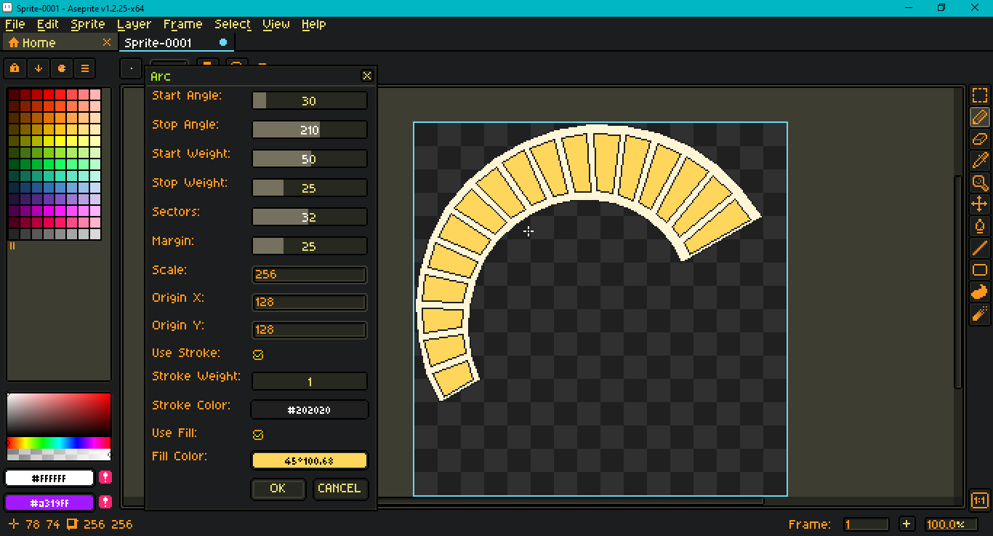Select the Eyedropper tool
Screen dimensions: 993x536
[x=979, y=161]
